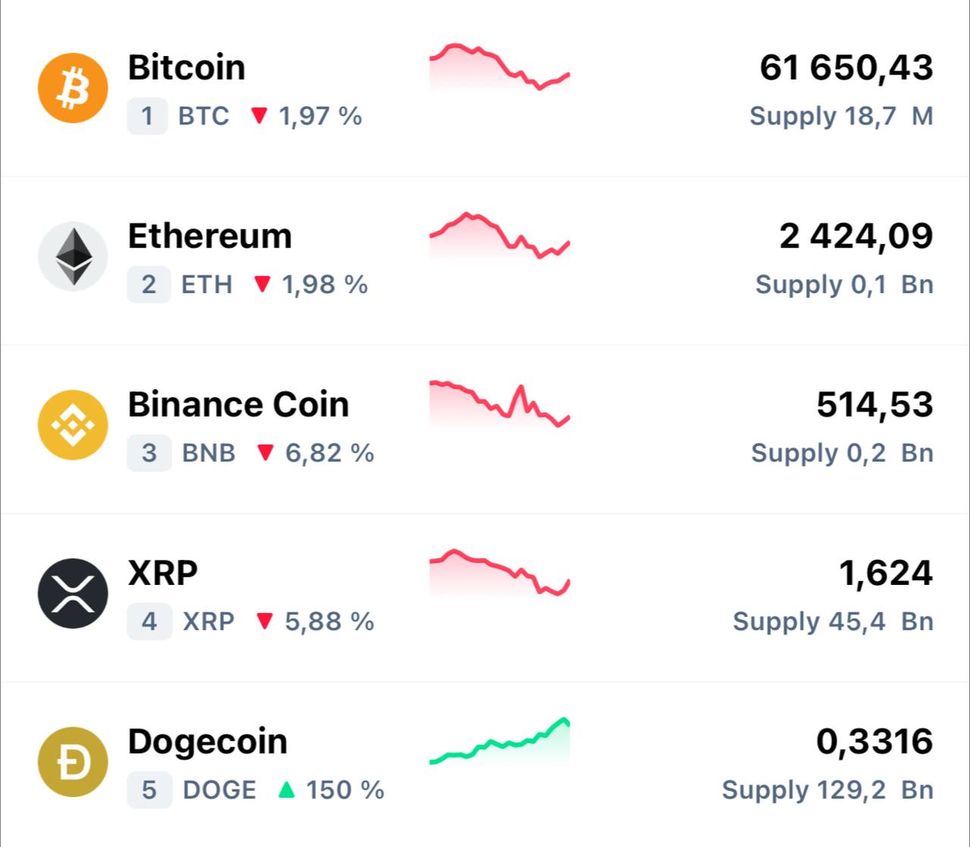Open the black XRP logo icon

pyautogui.click(x=73, y=593)
